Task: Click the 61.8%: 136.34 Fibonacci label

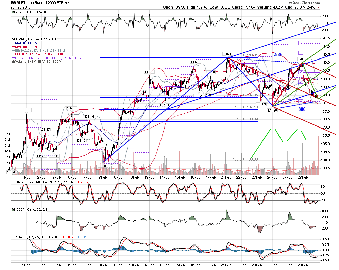Action: [246, 119]
